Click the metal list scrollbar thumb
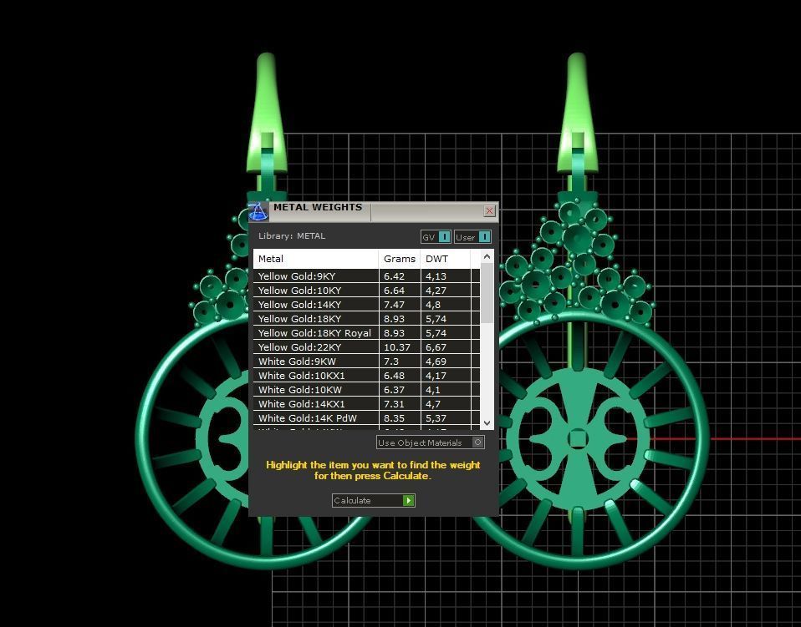This screenshot has height=627, width=801. [x=487, y=293]
